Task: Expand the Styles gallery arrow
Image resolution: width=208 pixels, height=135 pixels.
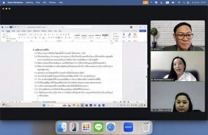Action: 110,36
